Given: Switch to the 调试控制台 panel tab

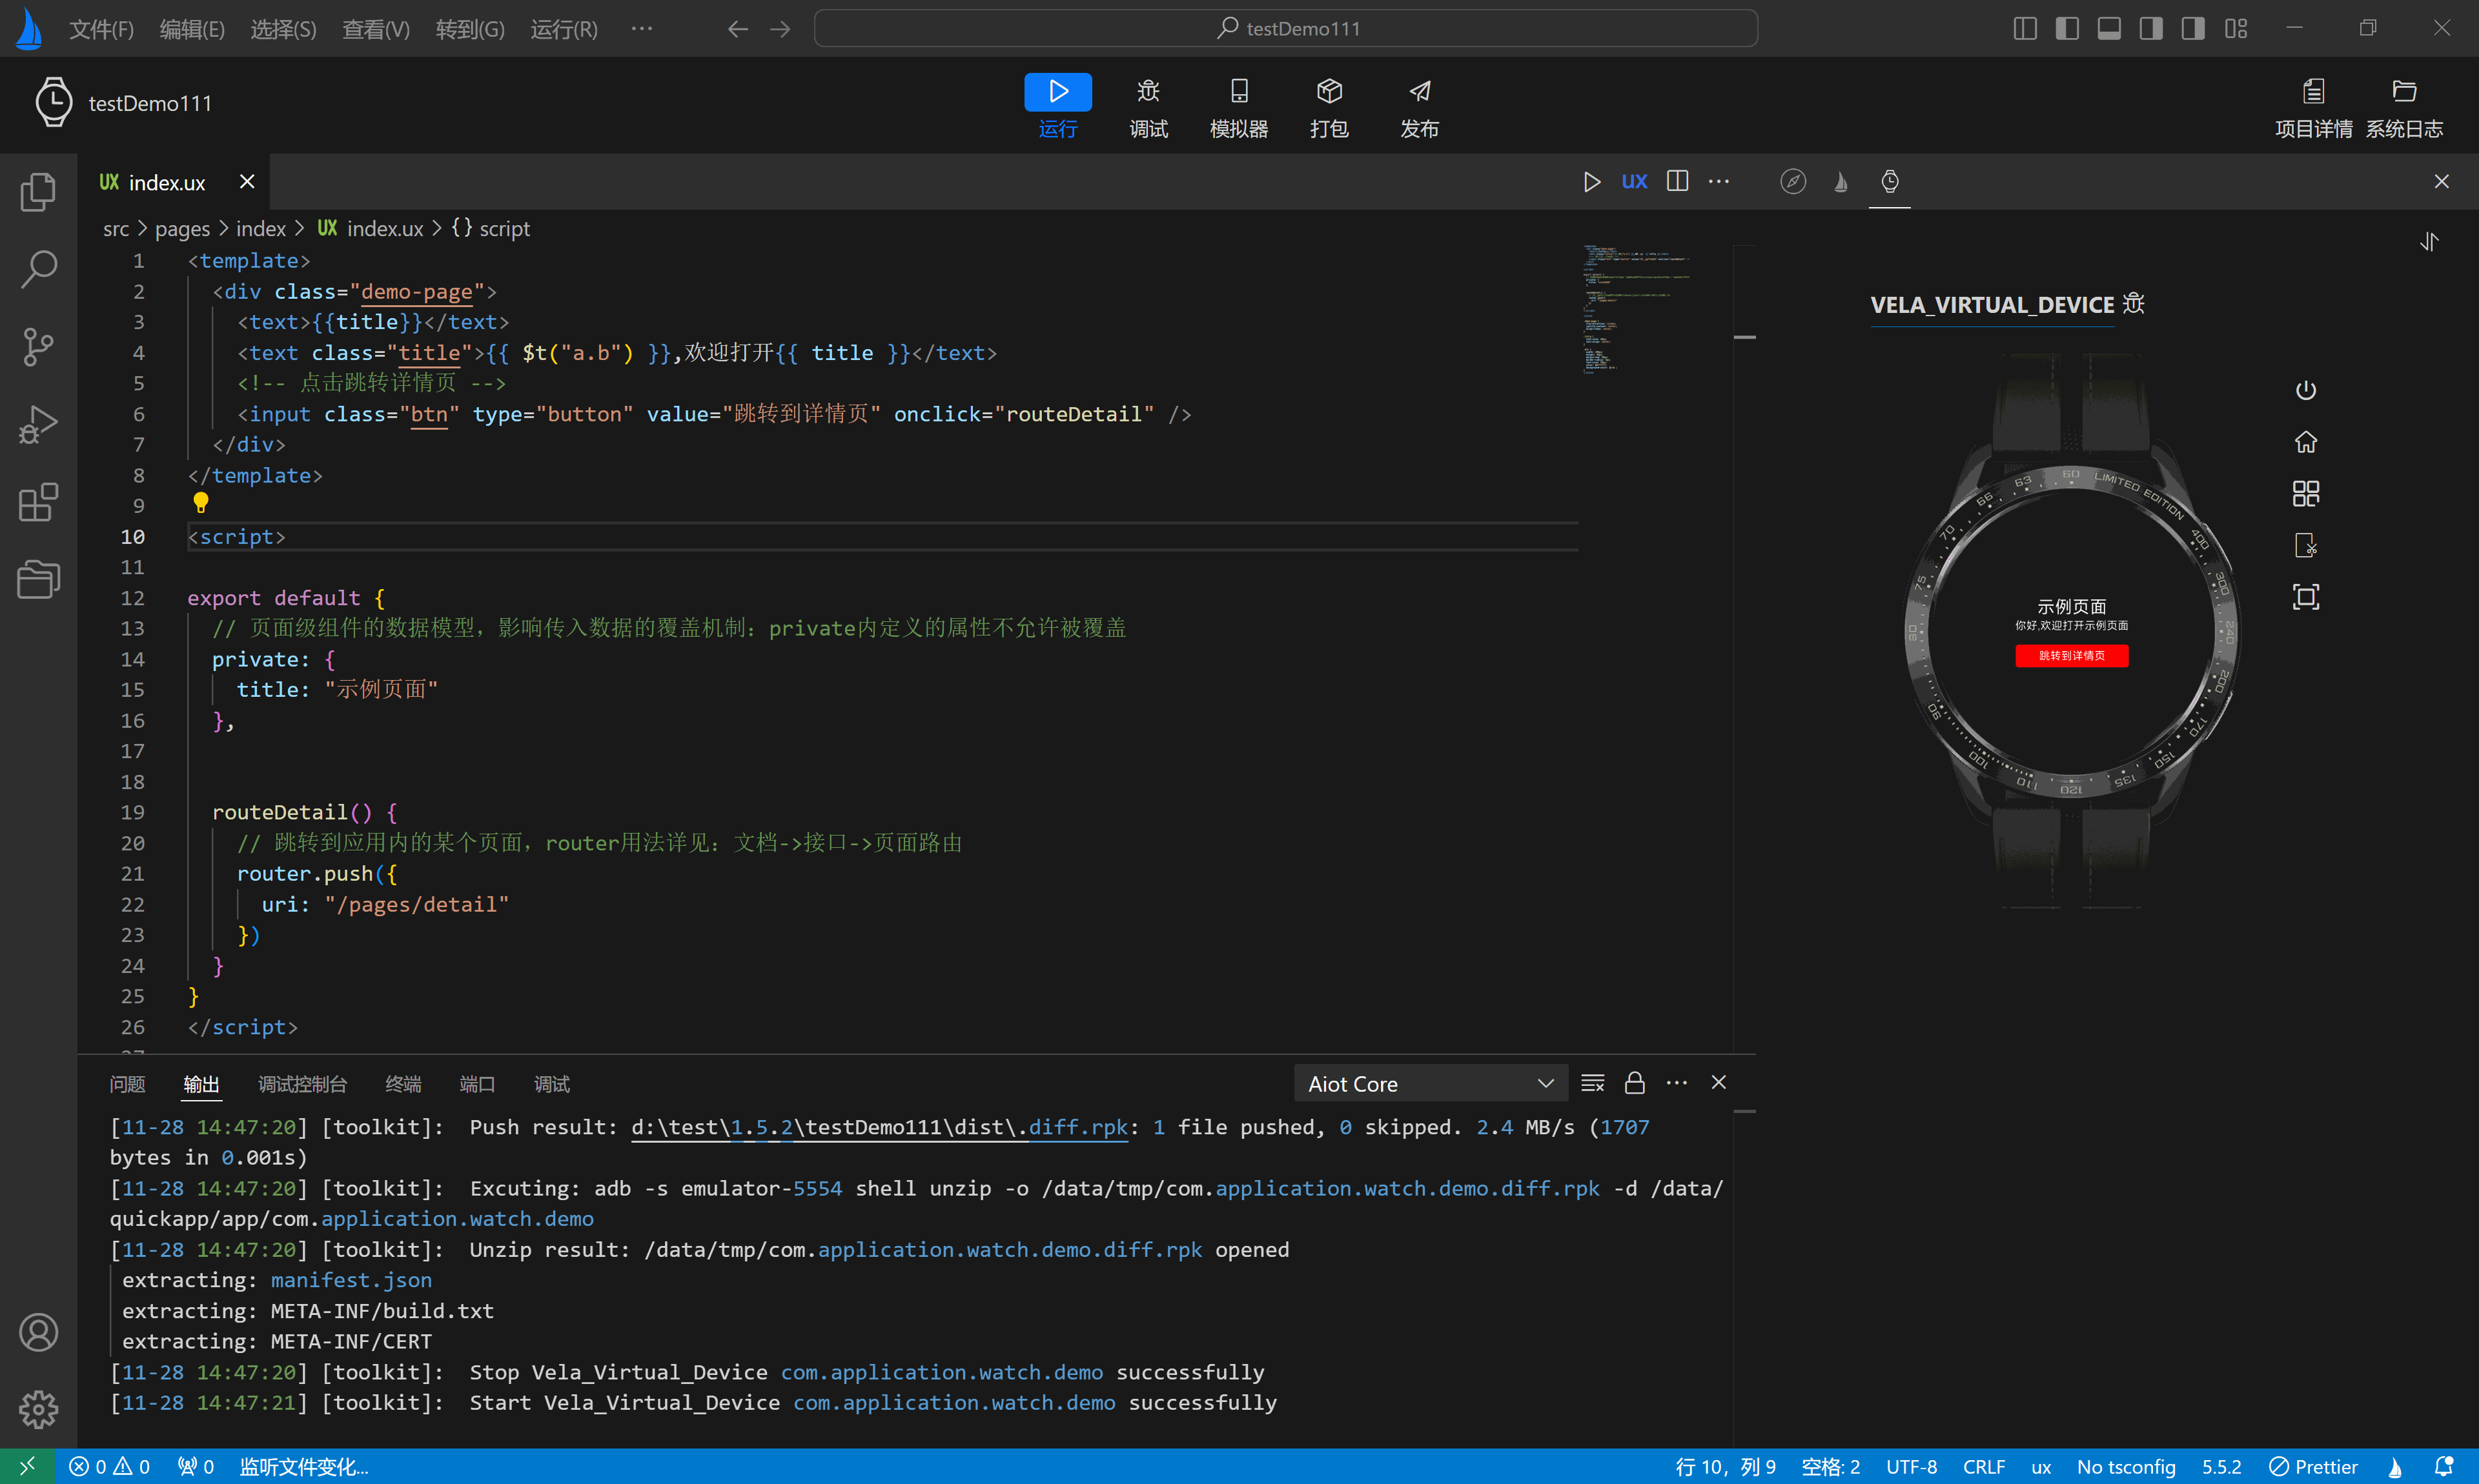Looking at the screenshot, I should pos(302,1084).
